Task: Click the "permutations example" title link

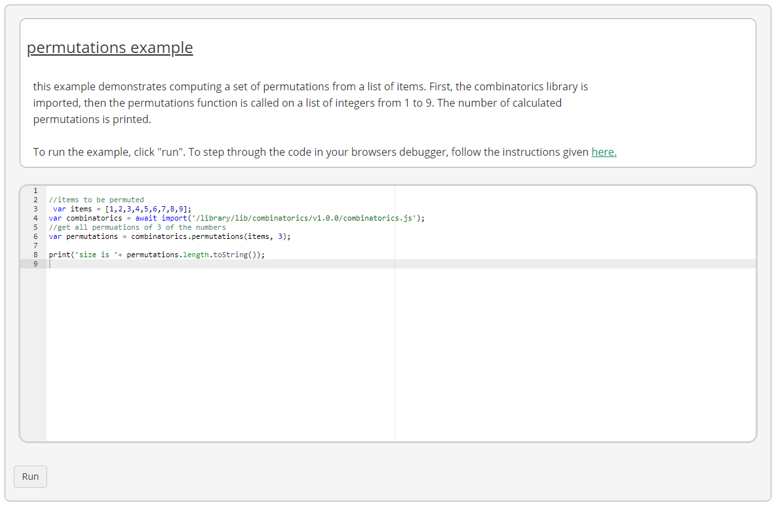Action: point(109,48)
